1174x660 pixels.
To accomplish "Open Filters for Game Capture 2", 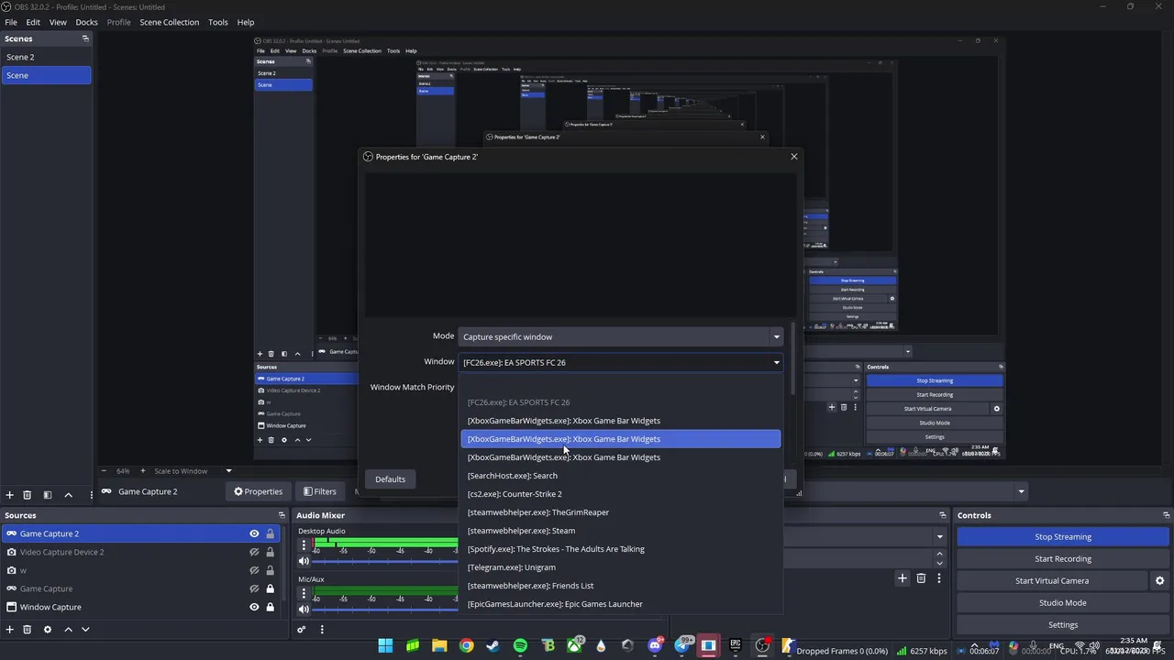I will pyautogui.click(x=320, y=491).
